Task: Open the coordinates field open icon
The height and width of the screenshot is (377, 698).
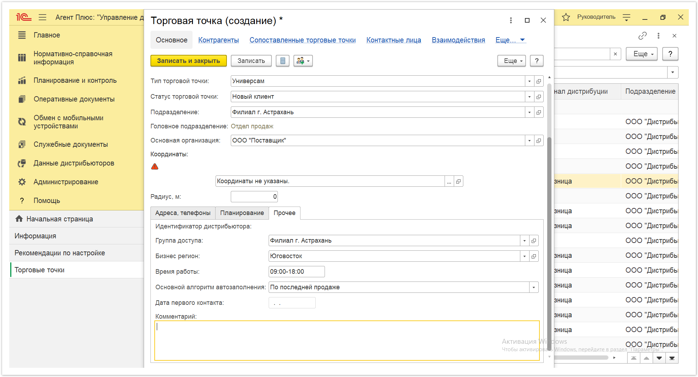Action: [458, 181]
